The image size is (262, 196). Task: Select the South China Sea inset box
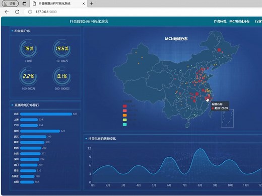227,118
